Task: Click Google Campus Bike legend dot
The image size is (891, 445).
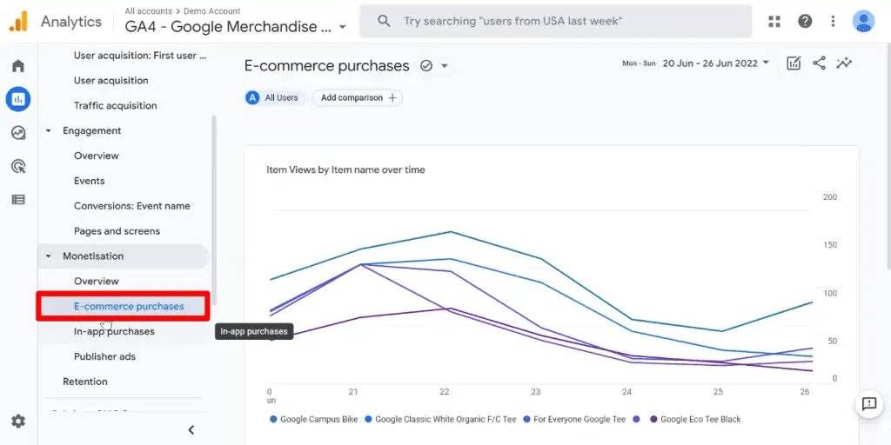Action: coord(273,419)
